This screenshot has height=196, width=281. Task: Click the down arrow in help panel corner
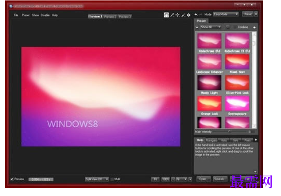255,171
